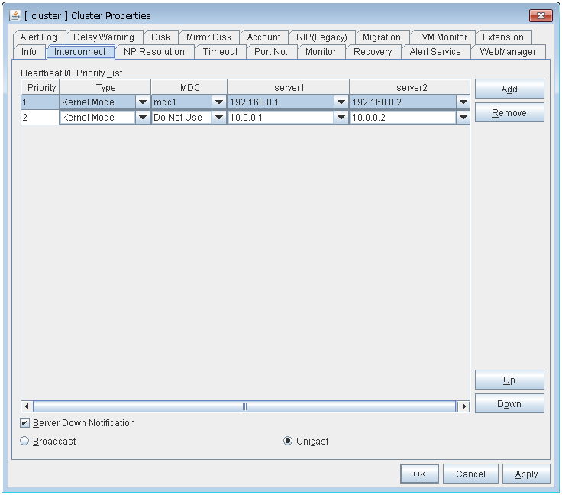Toggle Server Down Notification checkbox
Viewport: 562px width, 495px height.
point(25,423)
